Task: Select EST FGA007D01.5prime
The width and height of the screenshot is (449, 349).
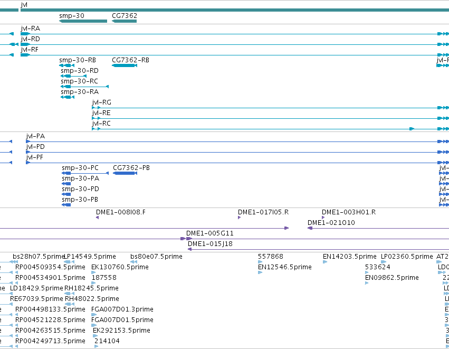Action: click(122, 320)
